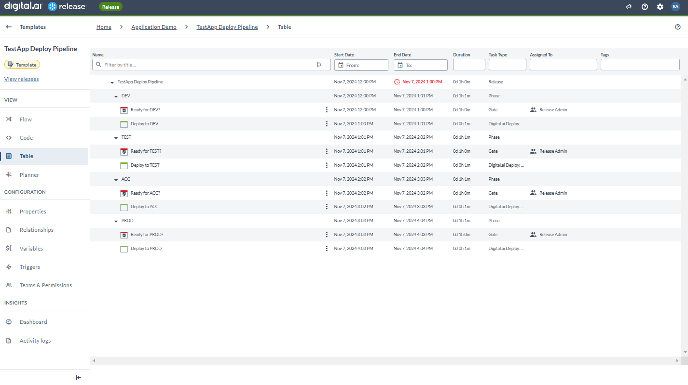This screenshot has width=688, height=385.
Task: Click the horizontal scrollbar right arrow
Action: [677, 360]
